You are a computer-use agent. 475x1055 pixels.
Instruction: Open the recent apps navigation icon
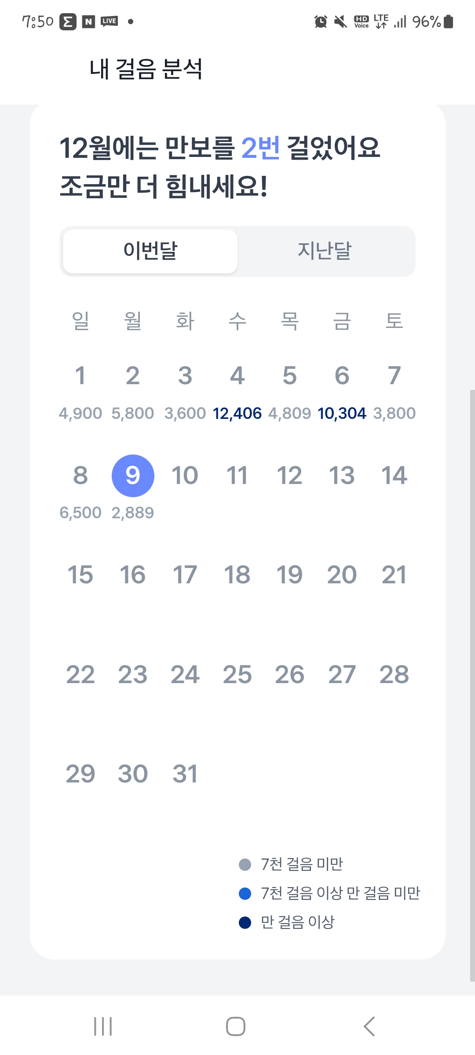(x=103, y=1026)
